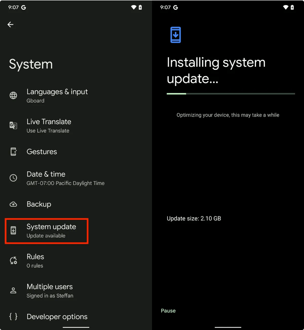Pause the system update installation

pos(168,310)
